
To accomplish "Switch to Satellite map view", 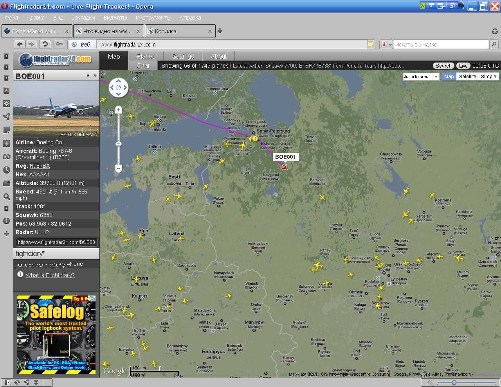I will (467, 77).
